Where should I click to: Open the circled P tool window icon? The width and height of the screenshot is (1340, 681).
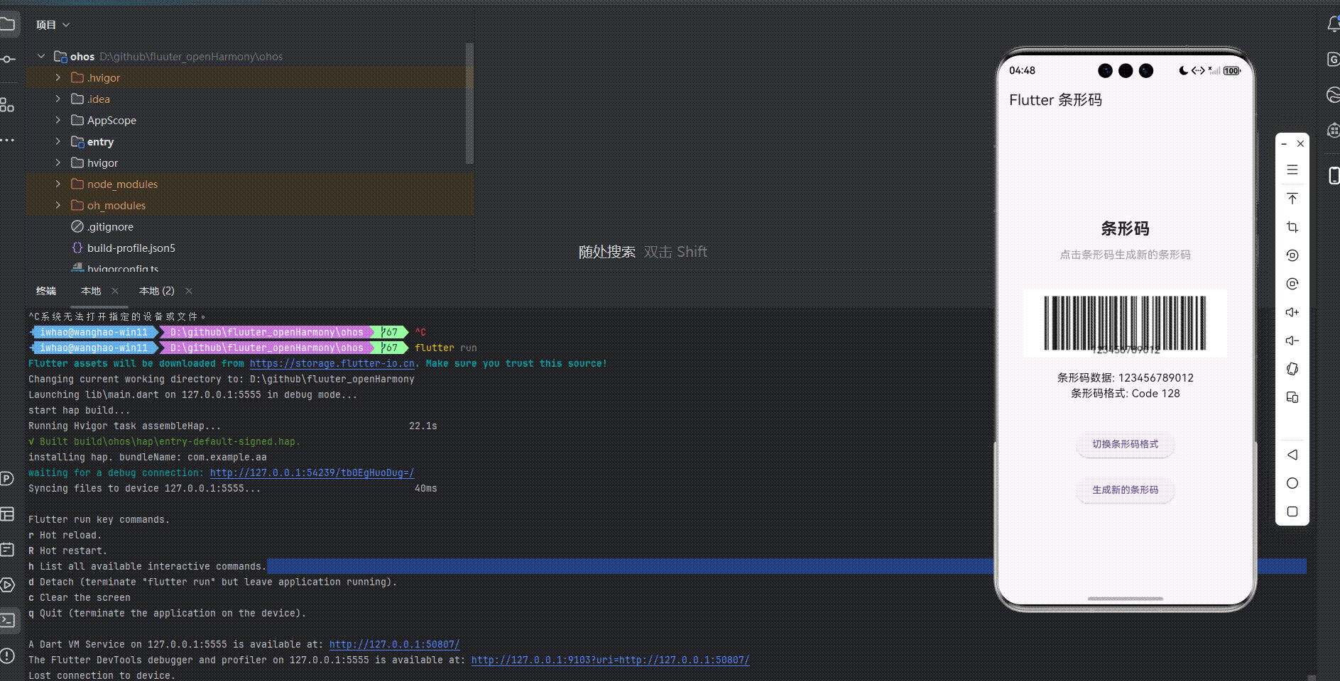(x=7, y=478)
